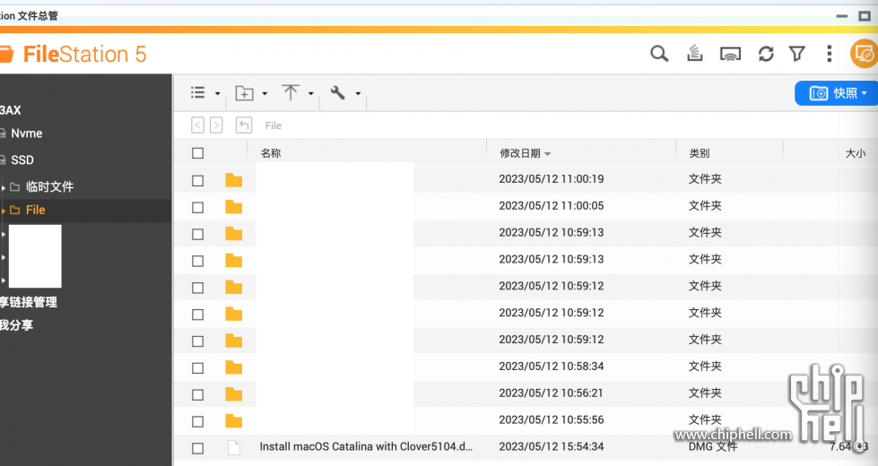Click date 2023/05/12 15:54:34
Screen dimensions: 878x466
(552, 446)
